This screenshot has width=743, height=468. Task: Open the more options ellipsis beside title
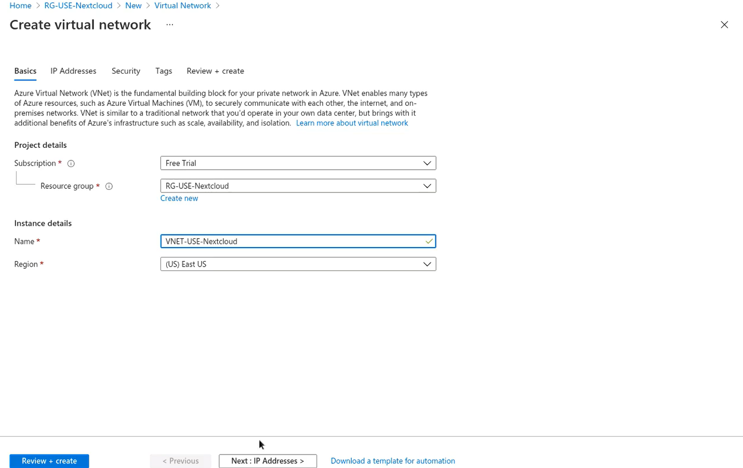pyautogui.click(x=170, y=25)
